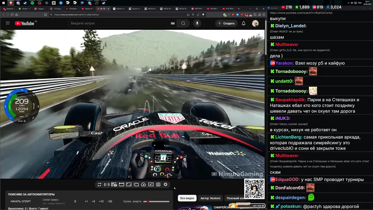Toggle the loop icon in player toolbar
This screenshot has width=373, height=210.
[x=99, y=185]
